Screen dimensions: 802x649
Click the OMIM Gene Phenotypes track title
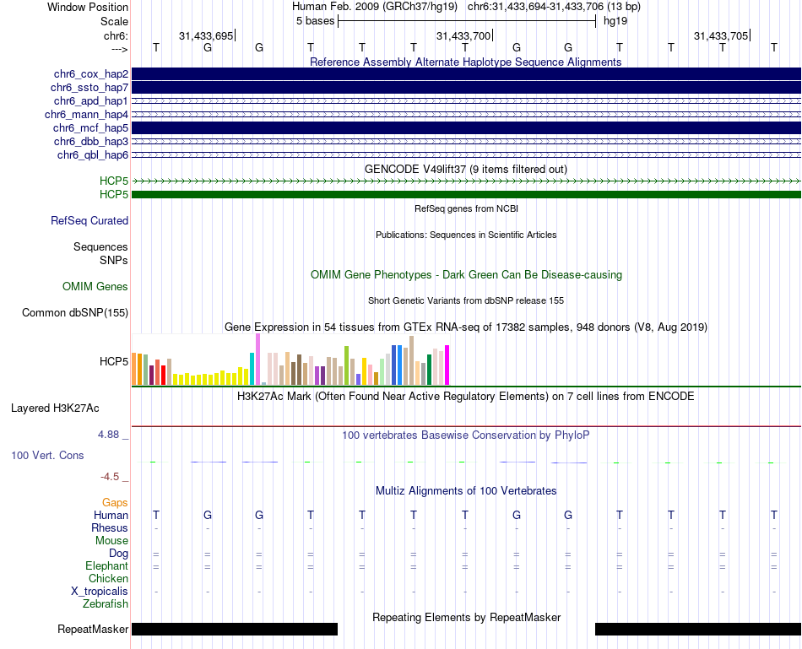point(466,274)
